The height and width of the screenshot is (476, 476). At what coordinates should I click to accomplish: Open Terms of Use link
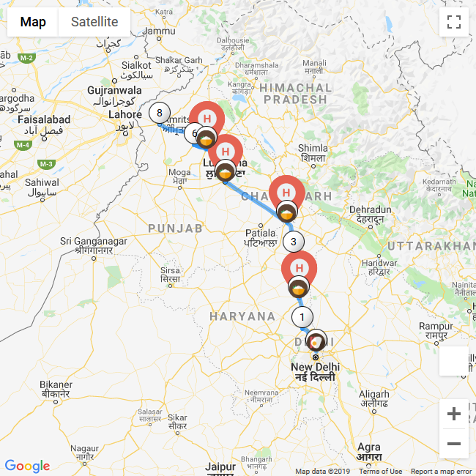380,472
